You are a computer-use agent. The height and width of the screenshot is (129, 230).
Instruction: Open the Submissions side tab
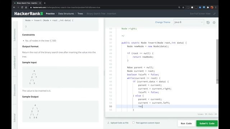pyautogui.click(x=14, y=35)
